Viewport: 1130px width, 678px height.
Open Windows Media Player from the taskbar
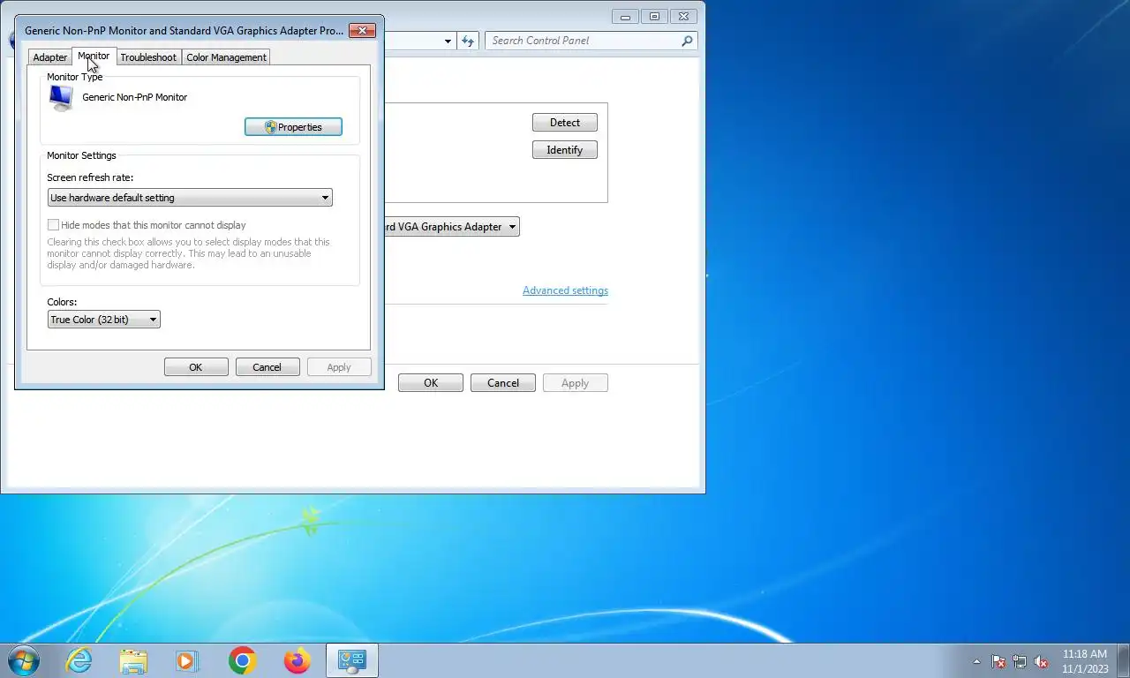click(x=187, y=660)
